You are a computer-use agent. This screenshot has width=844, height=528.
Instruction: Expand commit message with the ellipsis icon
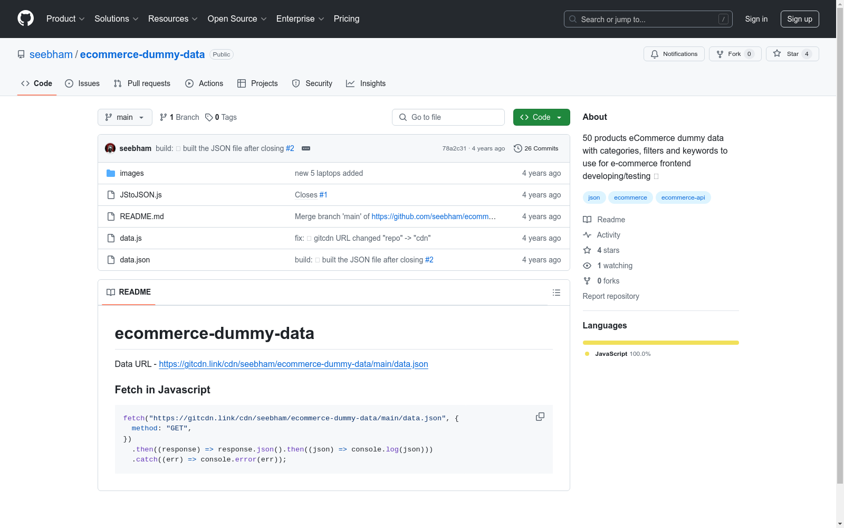click(x=306, y=148)
